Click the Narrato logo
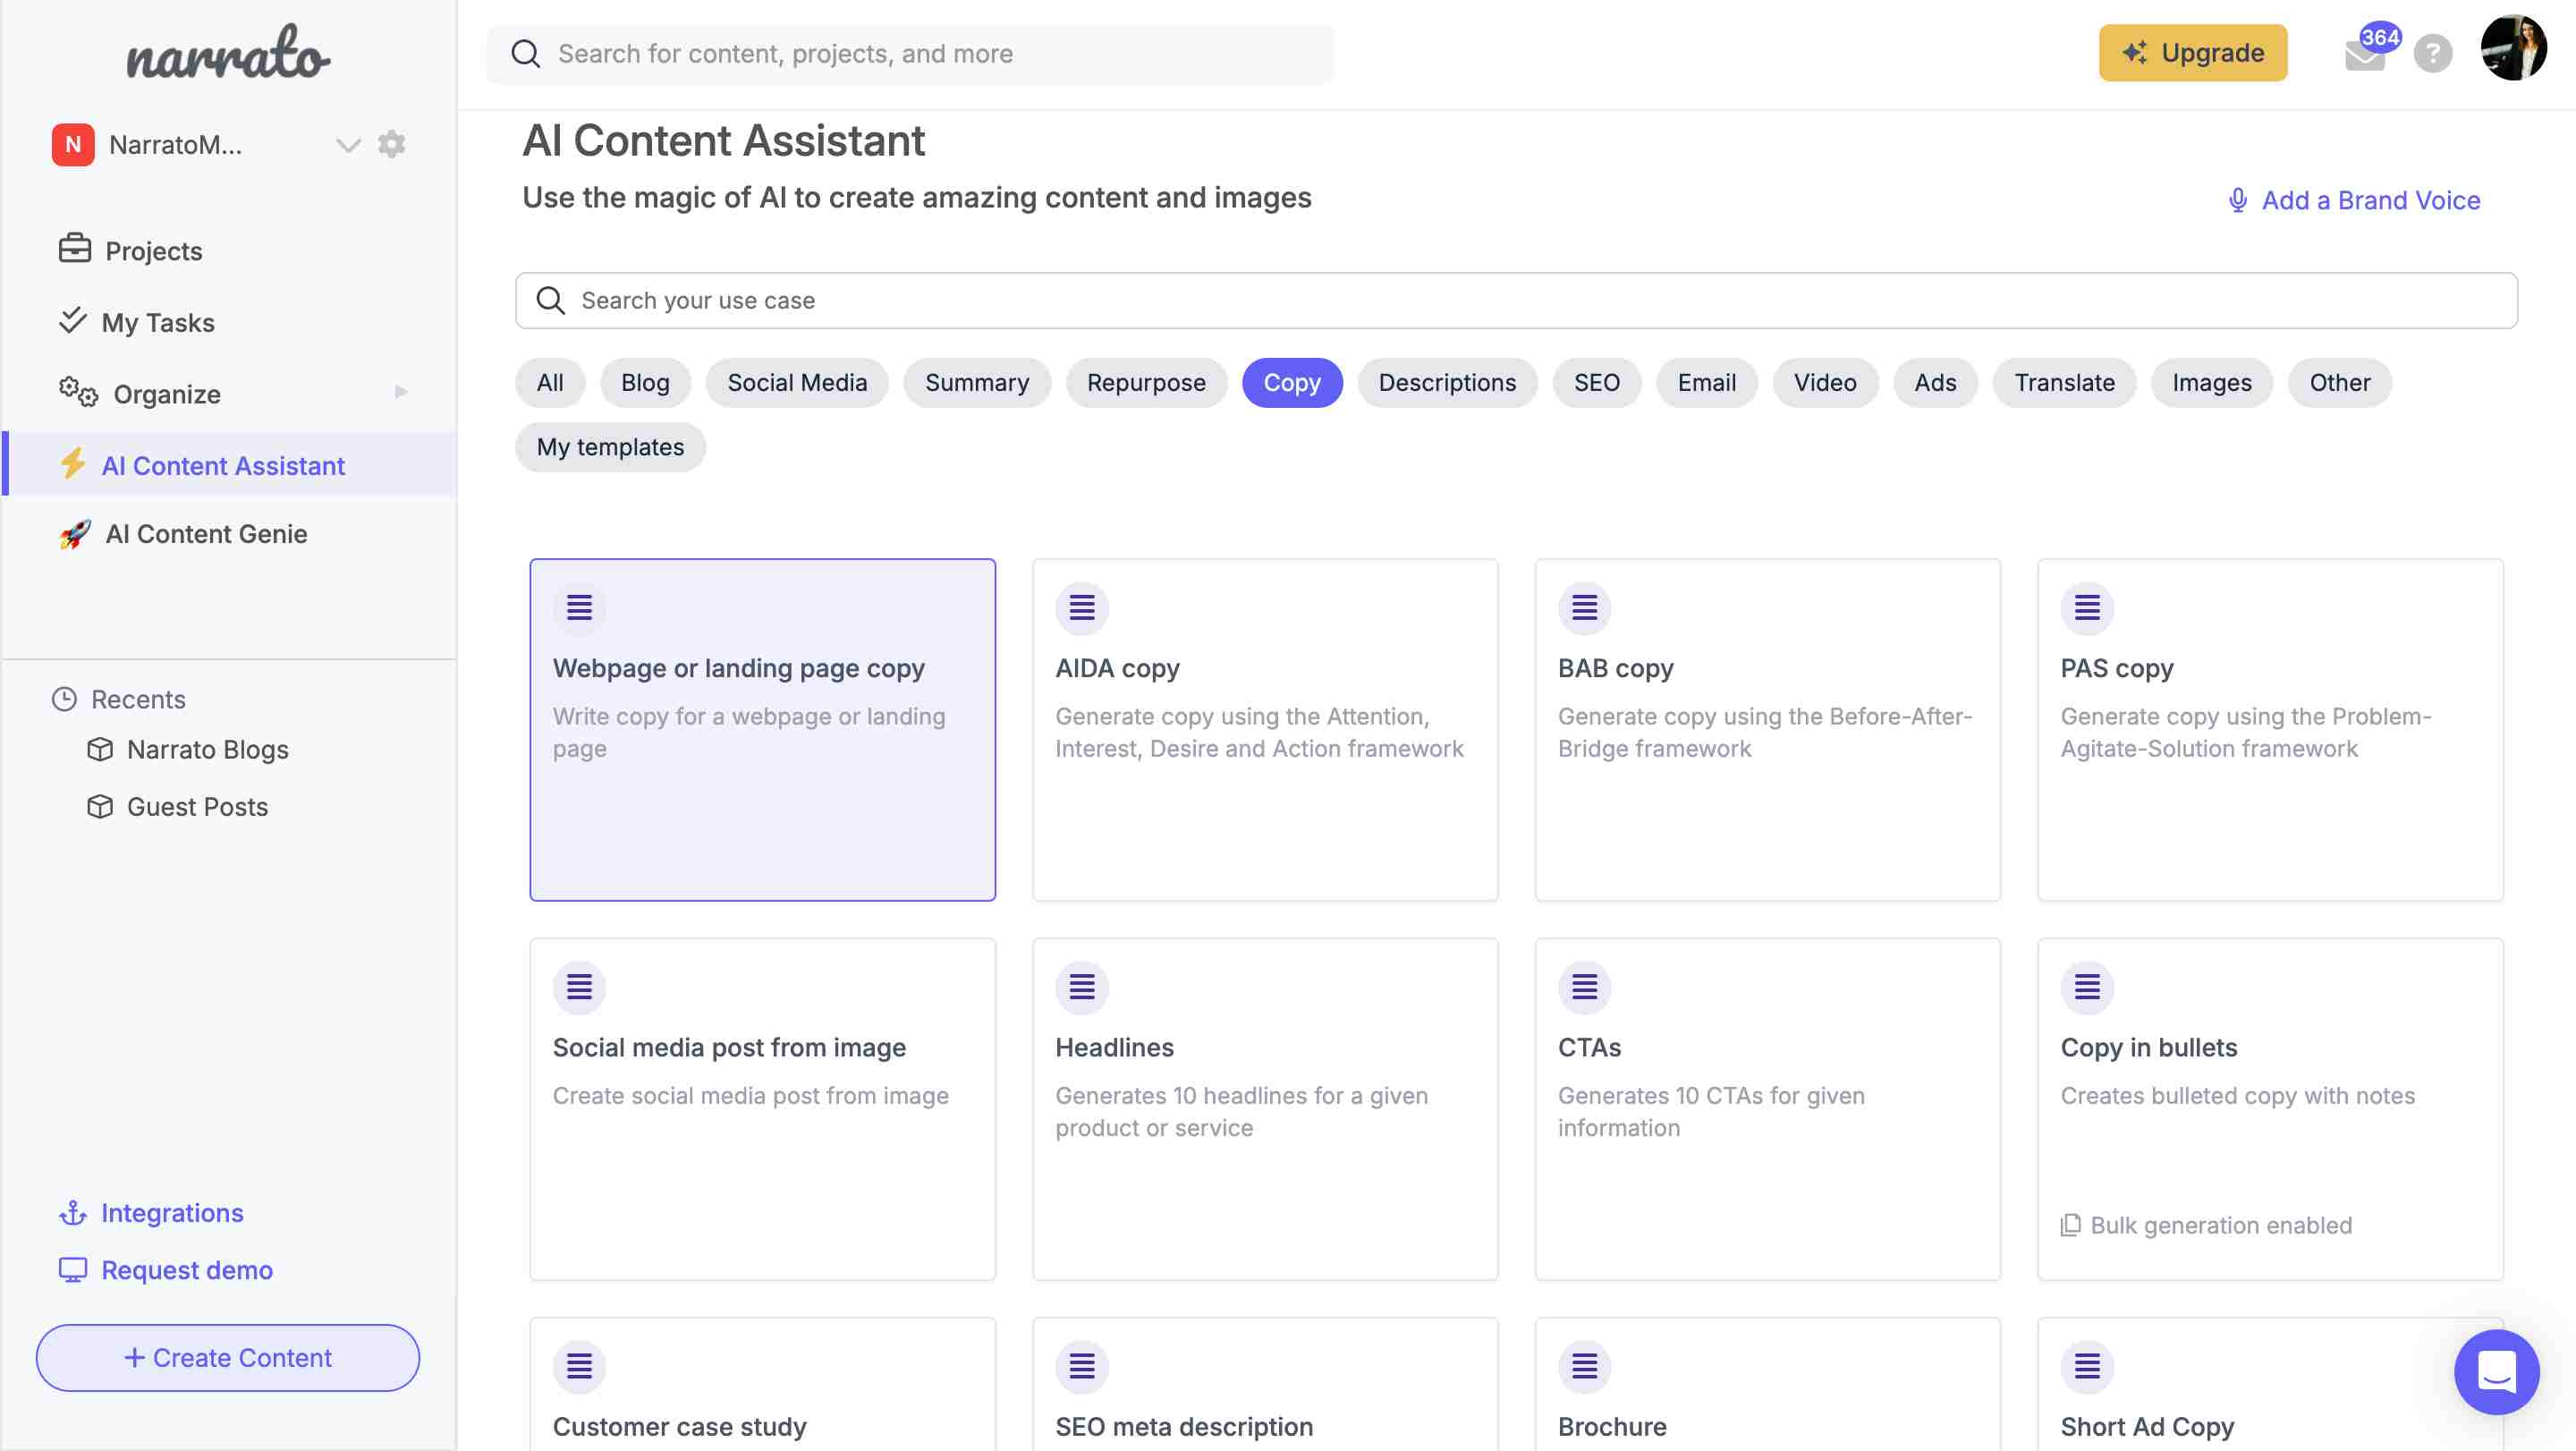The image size is (2576, 1451). [228, 53]
